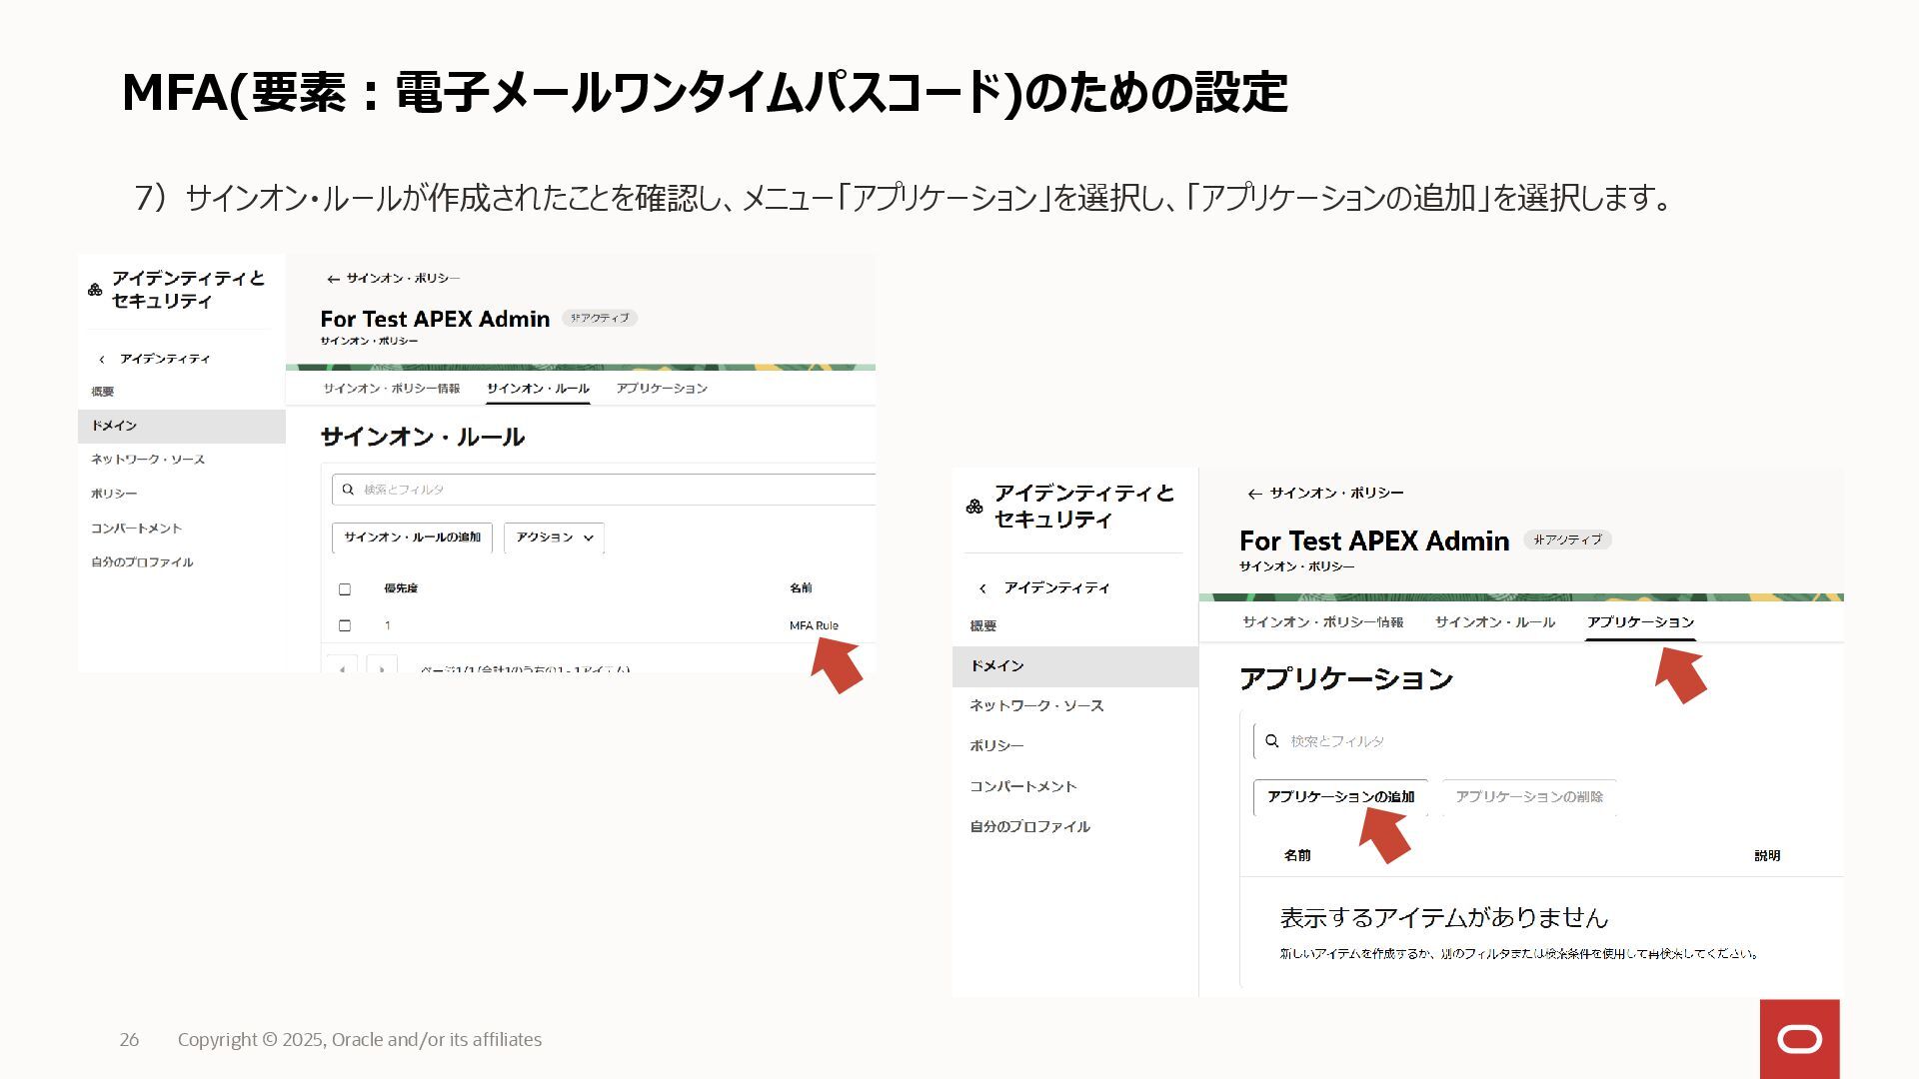Select サインオン・ルール tab on Sign-On Rules page
This screenshot has width=1919, height=1079.
(538, 389)
